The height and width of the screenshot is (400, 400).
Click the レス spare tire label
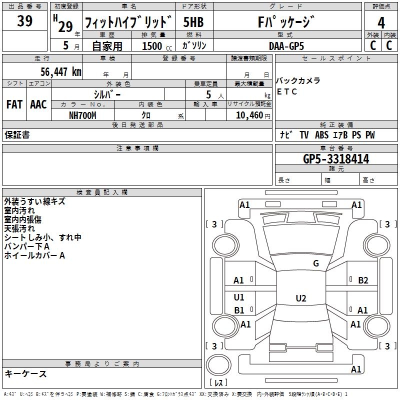[x=218, y=382]
